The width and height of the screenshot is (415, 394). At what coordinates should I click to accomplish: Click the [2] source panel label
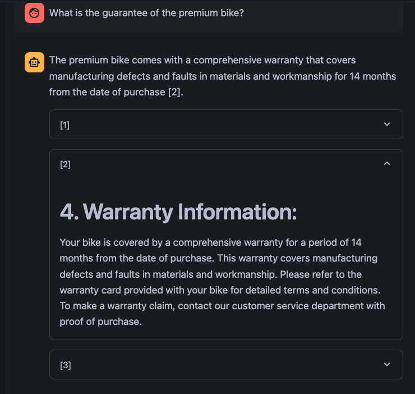[65, 164]
